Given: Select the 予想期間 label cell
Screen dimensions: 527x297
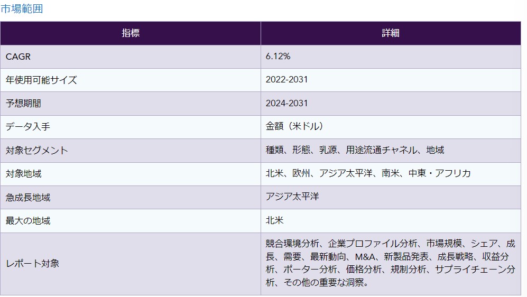Looking at the screenshot, I should (23, 104).
